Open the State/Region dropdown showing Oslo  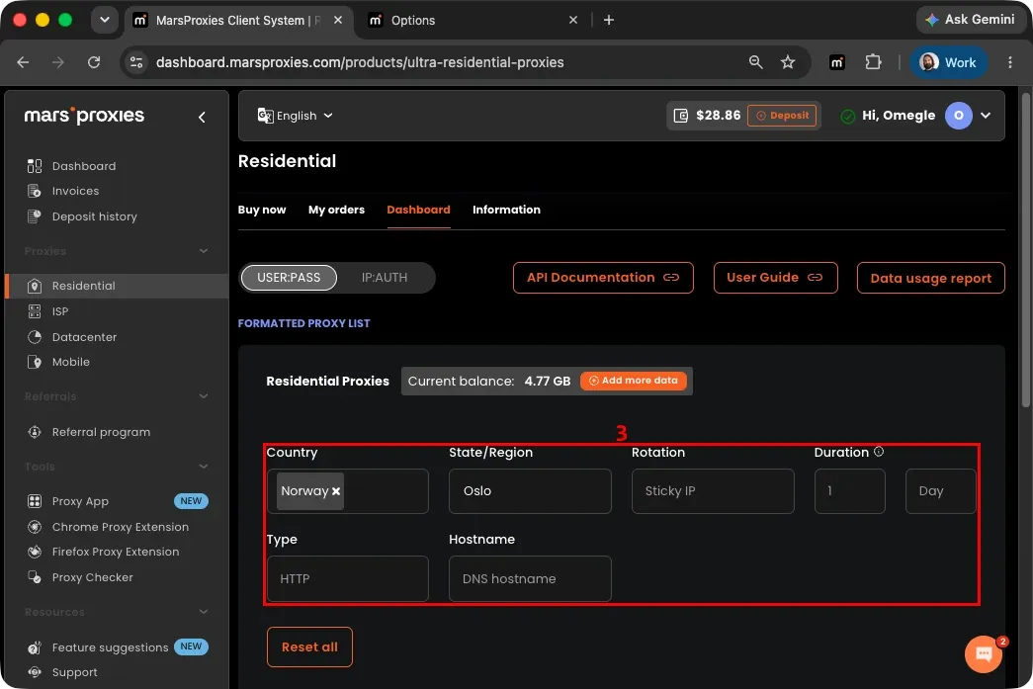click(x=530, y=491)
